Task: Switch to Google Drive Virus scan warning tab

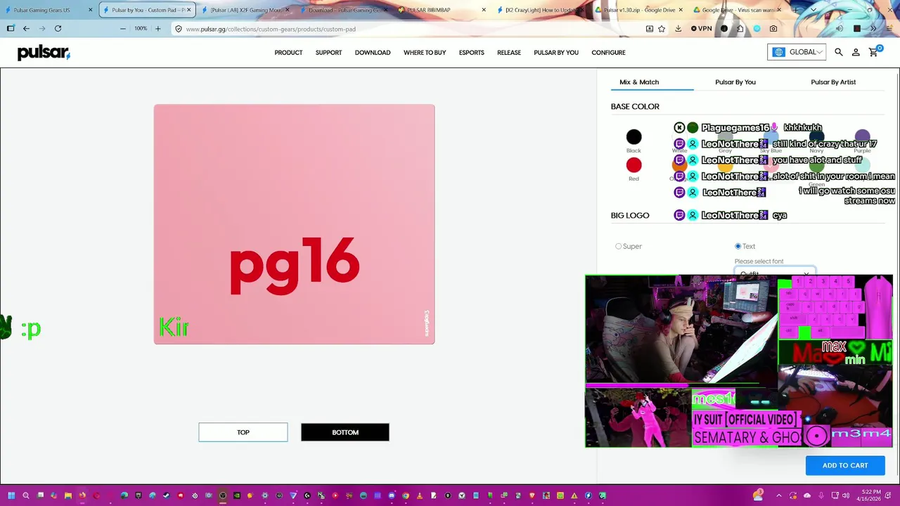Action: 737,10
